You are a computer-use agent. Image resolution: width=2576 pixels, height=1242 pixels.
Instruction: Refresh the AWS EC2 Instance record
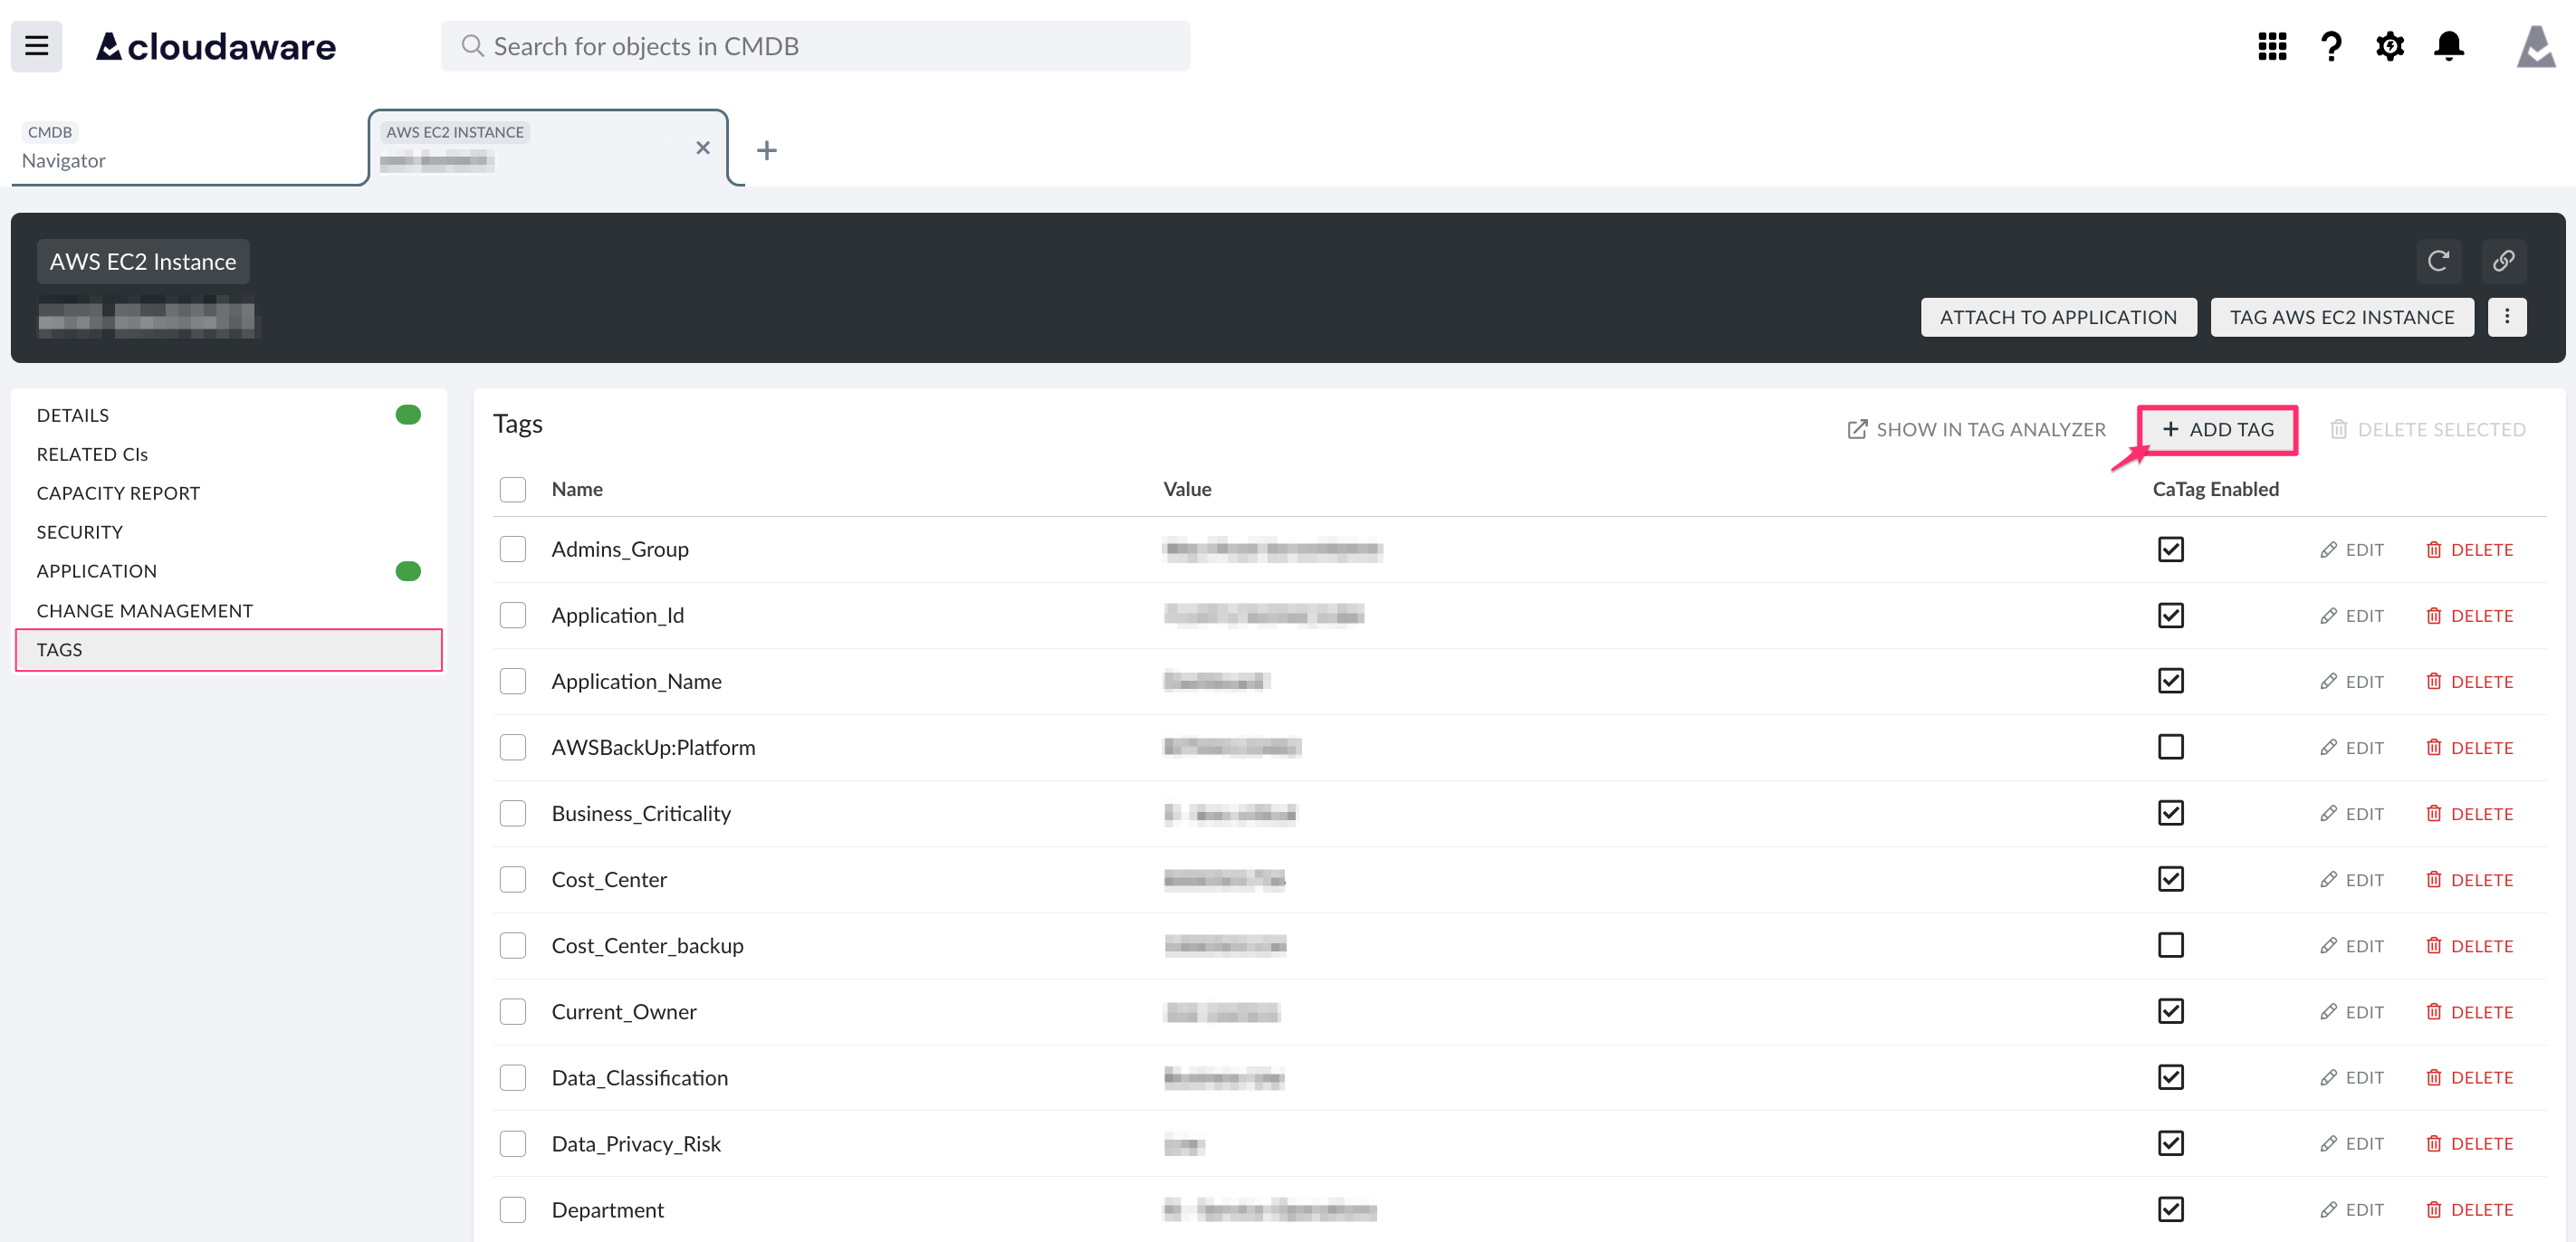point(2439,261)
